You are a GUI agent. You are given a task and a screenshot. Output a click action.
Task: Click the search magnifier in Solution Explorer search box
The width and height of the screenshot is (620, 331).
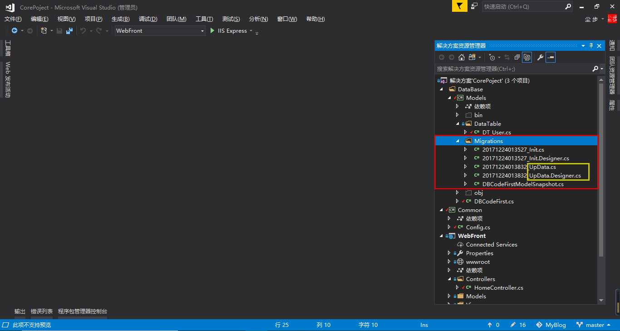point(595,69)
